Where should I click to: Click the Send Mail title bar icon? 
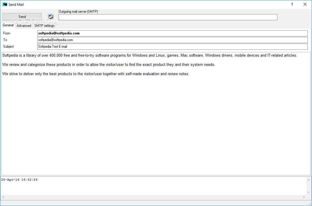5,4
